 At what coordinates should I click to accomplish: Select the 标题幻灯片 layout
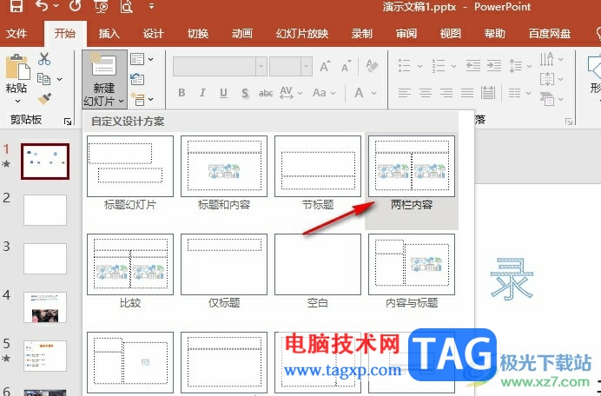click(130, 174)
